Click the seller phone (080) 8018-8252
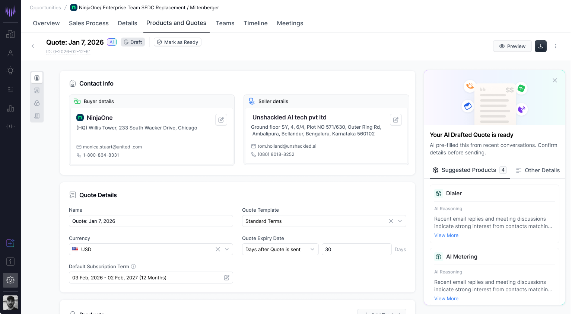 (x=276, y=154)
